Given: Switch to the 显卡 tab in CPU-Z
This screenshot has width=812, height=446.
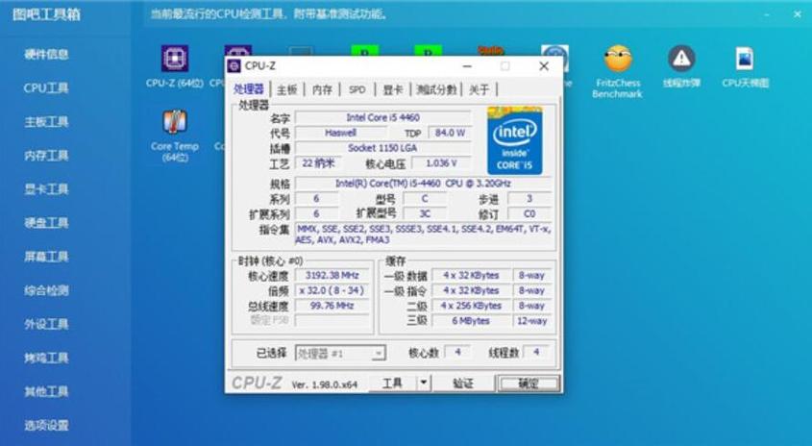Looking at the screenshot, I should [x=392, y=89].
